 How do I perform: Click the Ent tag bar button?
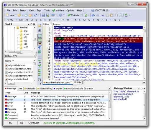[21, 20]
